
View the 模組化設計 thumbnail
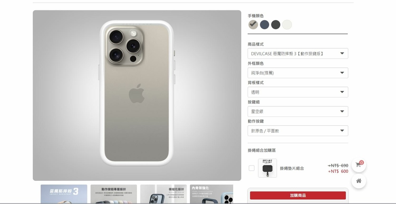[164, 194]
